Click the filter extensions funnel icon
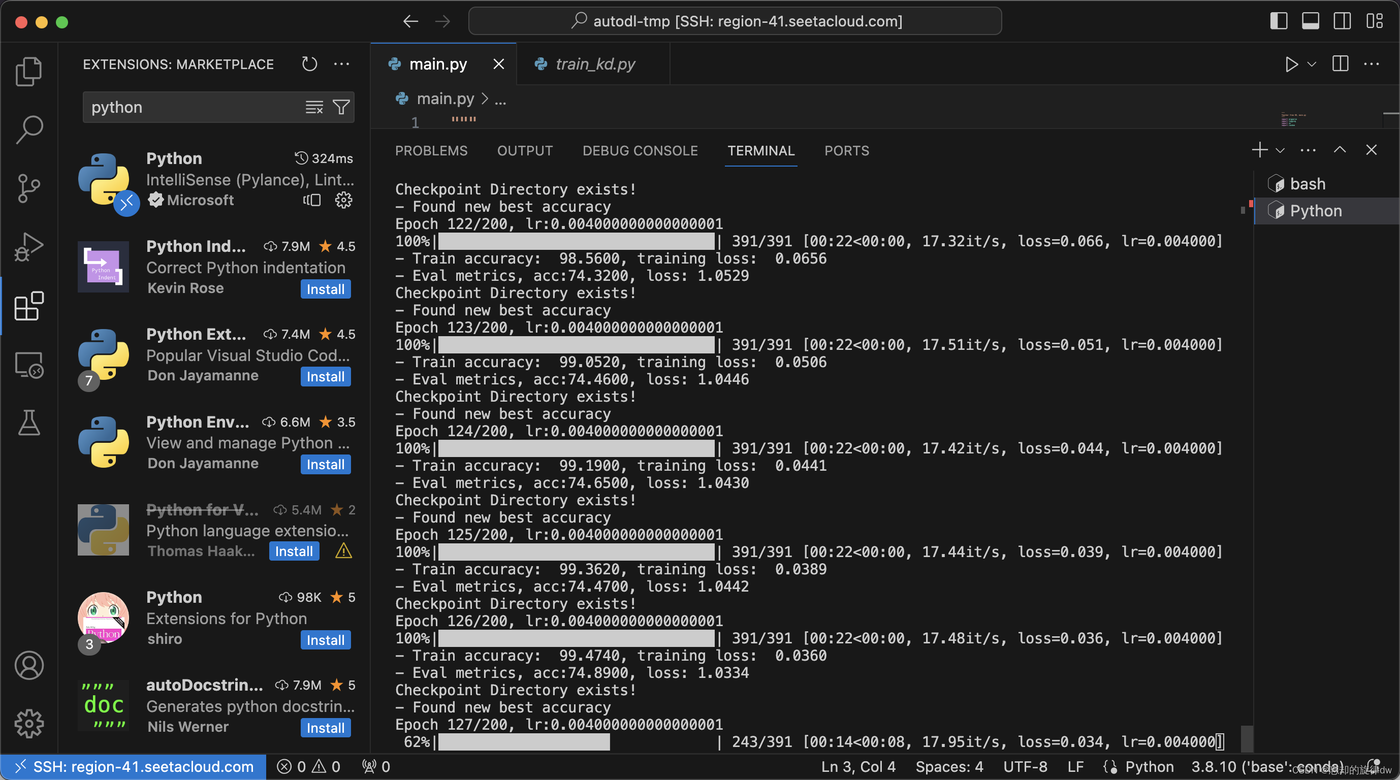This screenshot has height=780, width=1400. [x=341, y=107]
